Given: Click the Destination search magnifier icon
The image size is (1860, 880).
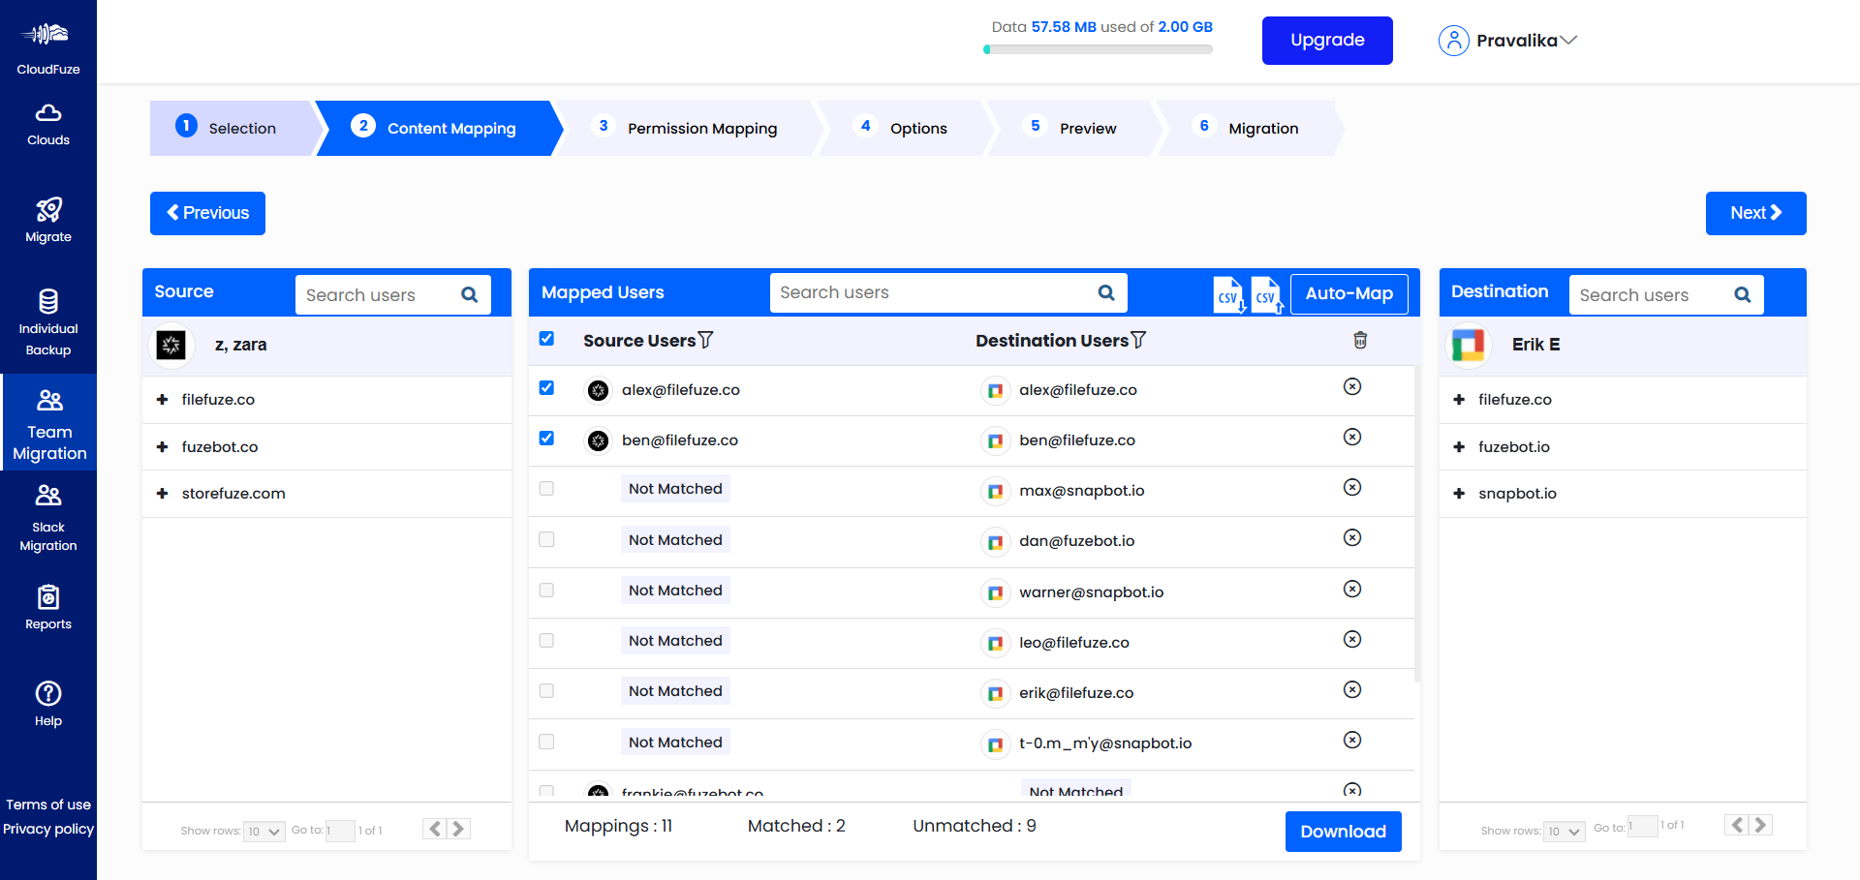Looking at the screenshot, I should click(x=1743, y=295).
